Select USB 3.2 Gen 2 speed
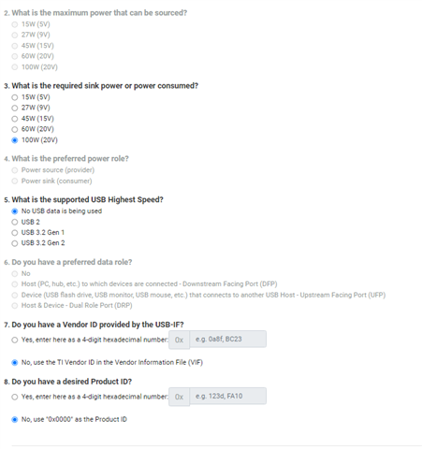Screen dimensions: 422x449 tap(15, 243)
